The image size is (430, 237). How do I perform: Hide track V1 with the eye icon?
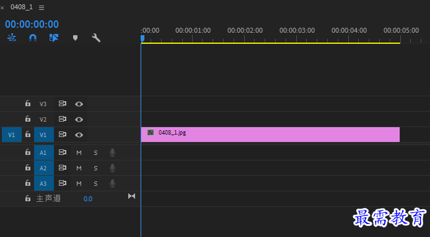pyautogui.click(x=79, y=135)
